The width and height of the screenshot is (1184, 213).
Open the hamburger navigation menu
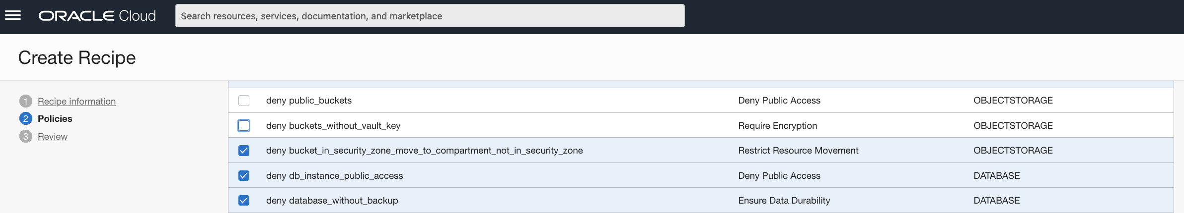pos(13,16)
